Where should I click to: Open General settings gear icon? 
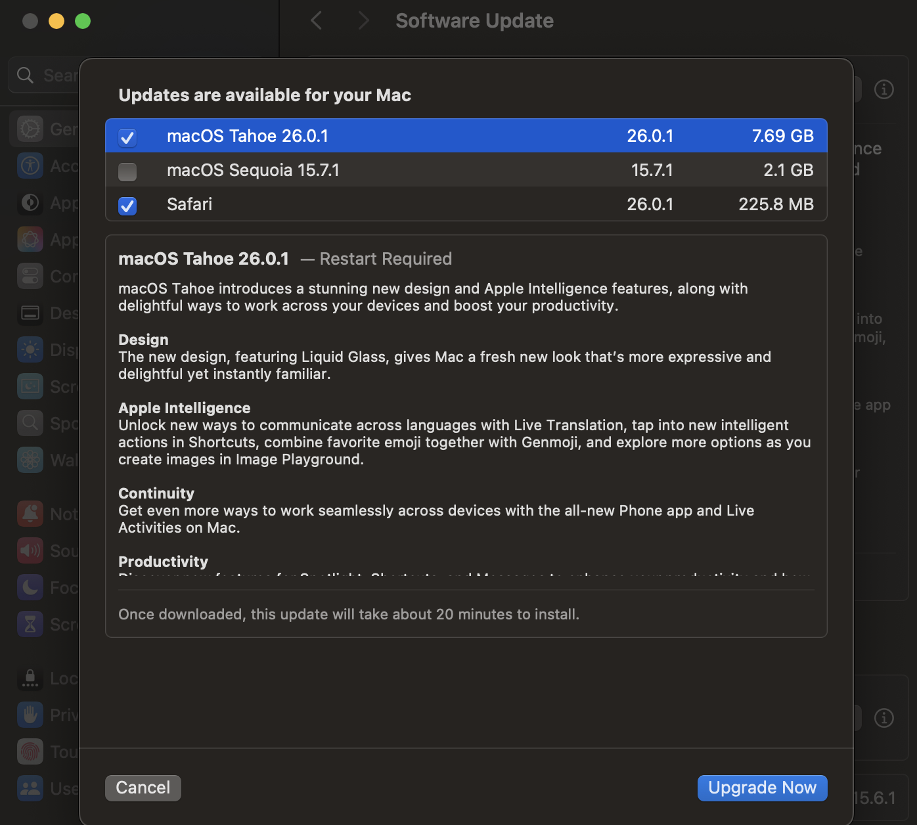30,129
